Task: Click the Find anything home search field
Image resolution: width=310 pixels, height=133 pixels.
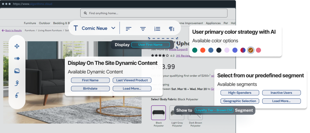Action: point(153,13)
